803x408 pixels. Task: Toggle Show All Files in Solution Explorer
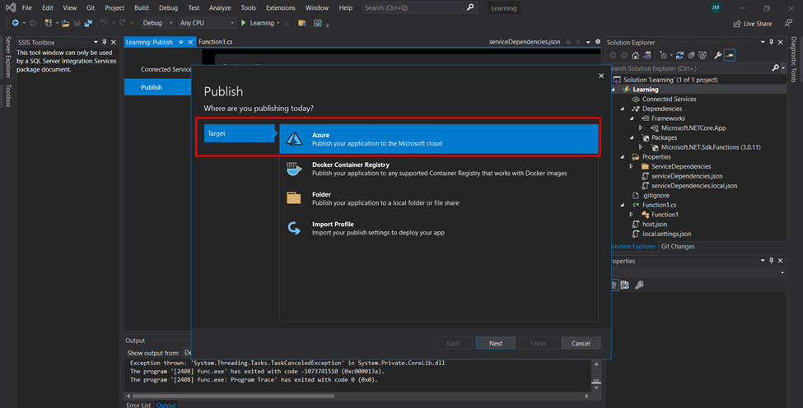tap(703, 55)
